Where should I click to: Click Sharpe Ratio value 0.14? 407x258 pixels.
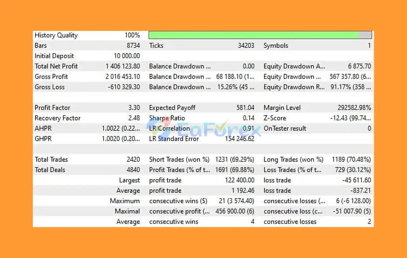tap(249, 118)
